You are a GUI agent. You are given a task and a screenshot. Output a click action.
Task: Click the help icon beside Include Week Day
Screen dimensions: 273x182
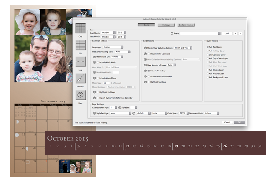[x=145, y=71]
